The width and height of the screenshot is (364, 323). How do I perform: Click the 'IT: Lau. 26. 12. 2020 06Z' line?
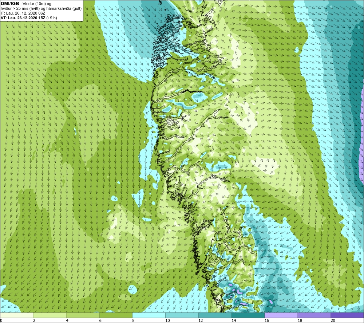[x=23, y=13]
